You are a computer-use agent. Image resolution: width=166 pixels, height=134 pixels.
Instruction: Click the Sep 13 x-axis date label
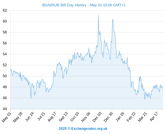[x=63, y=117]
